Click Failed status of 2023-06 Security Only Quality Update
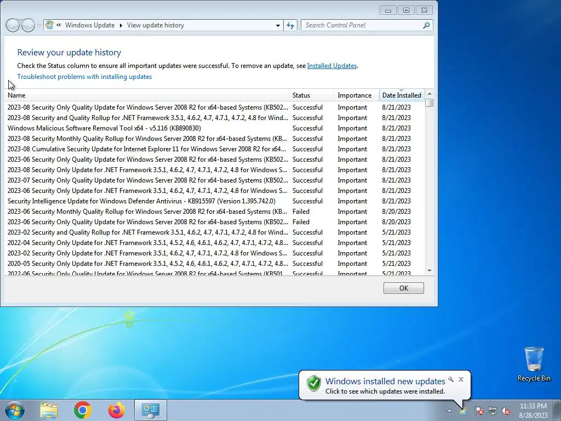 pyautogui.click(x=301, y=222)
